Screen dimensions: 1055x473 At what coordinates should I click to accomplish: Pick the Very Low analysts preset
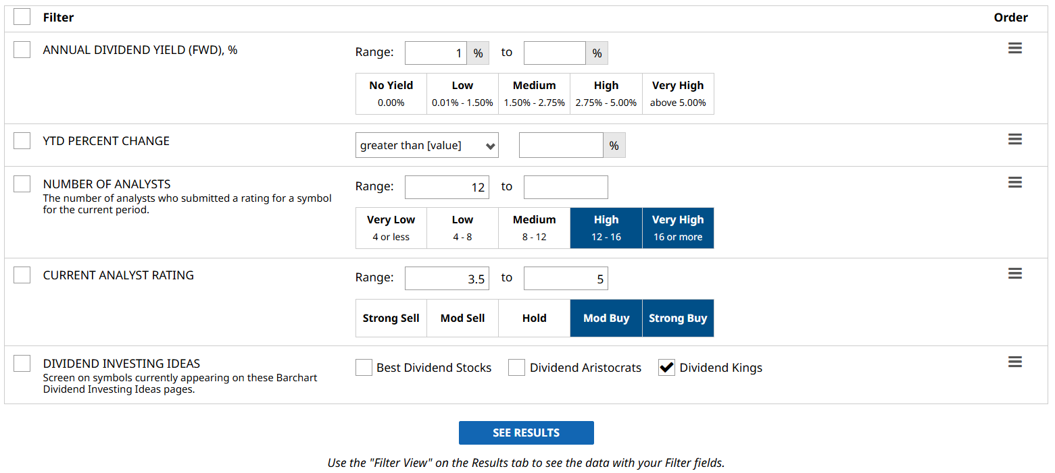391,228
